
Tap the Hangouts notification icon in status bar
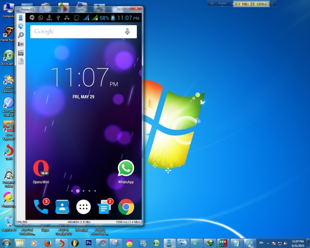point(32,18)
